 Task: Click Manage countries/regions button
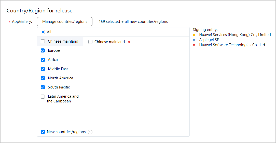65,22
